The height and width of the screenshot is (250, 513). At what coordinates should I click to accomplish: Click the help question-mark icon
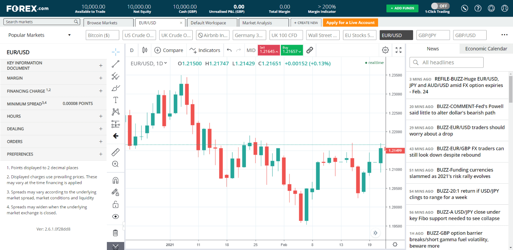pyautogui.click(x=478, y=8)
